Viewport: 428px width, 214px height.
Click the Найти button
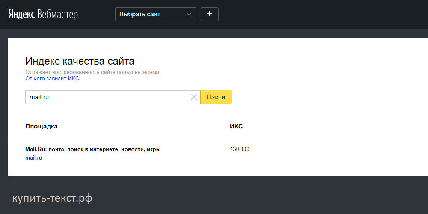coord(216,97)
